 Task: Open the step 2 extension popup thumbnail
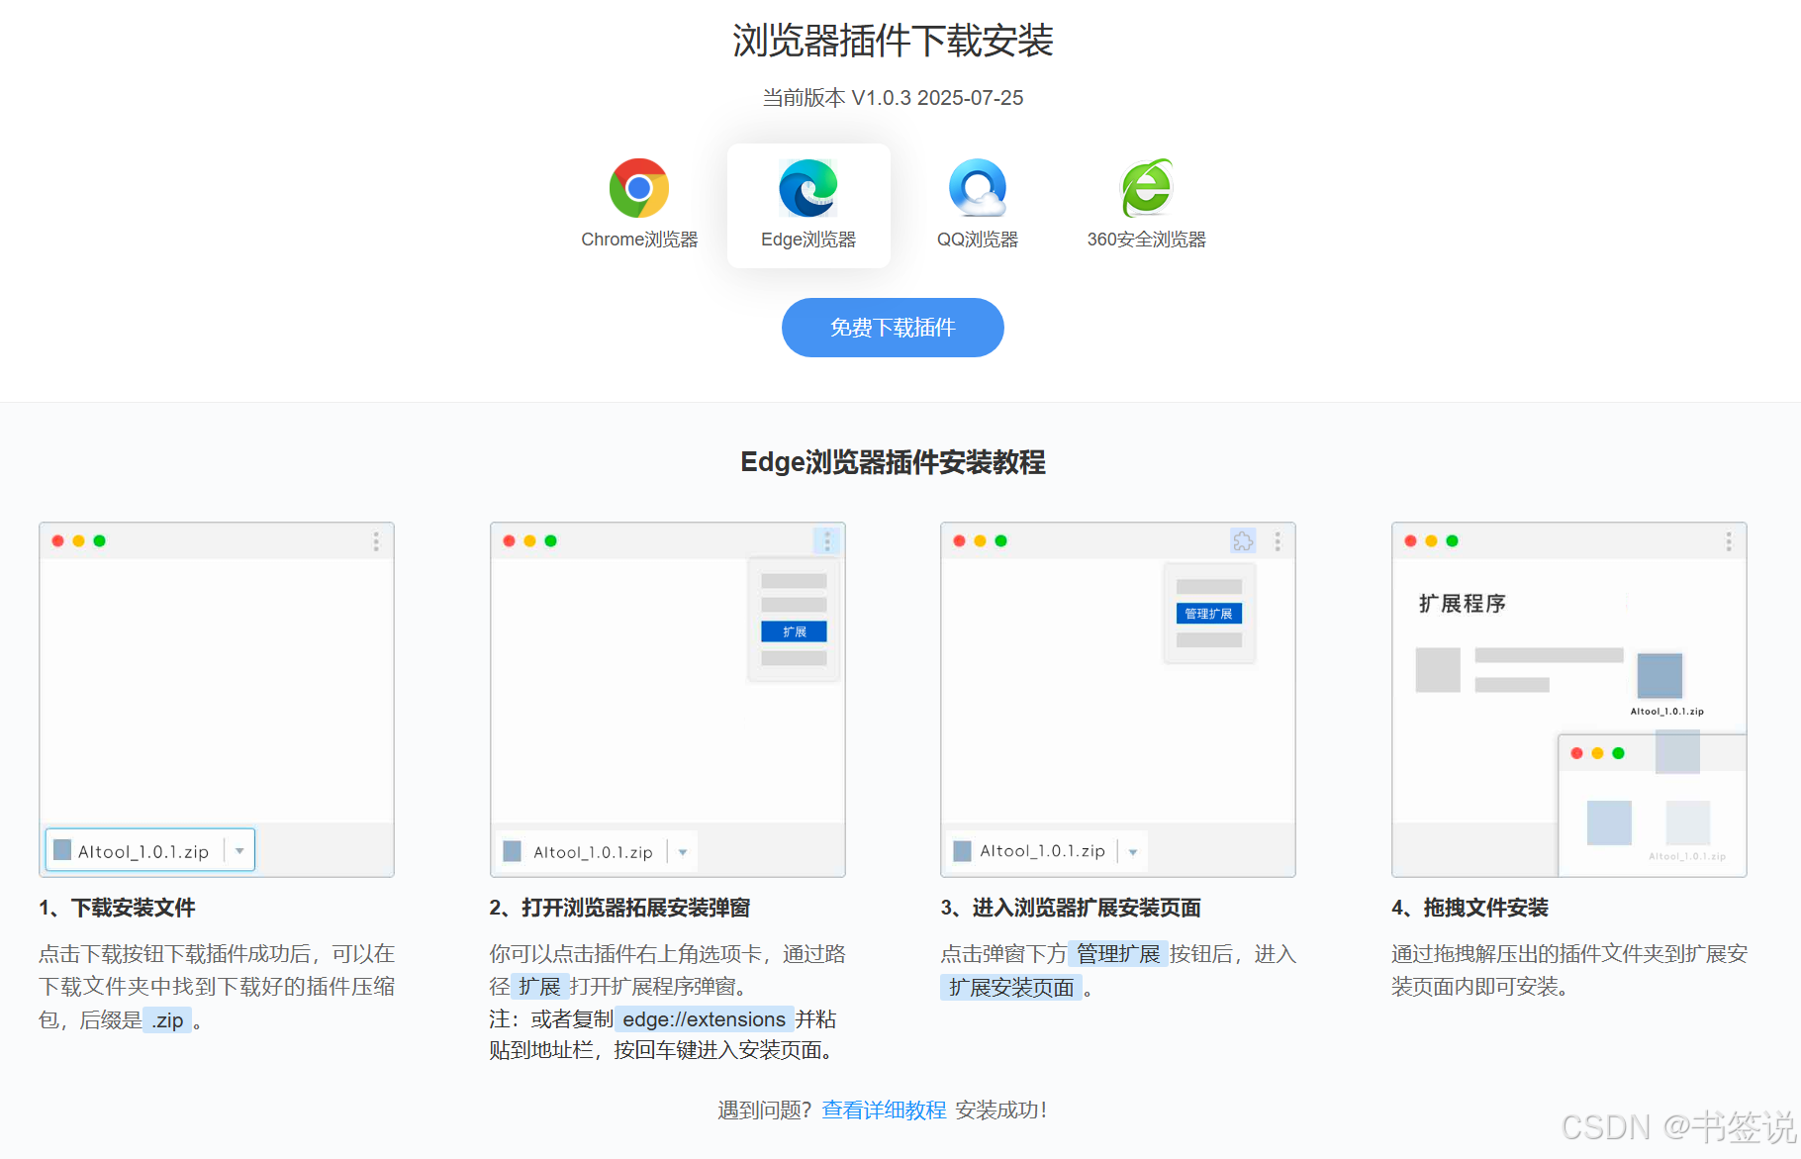668,700
